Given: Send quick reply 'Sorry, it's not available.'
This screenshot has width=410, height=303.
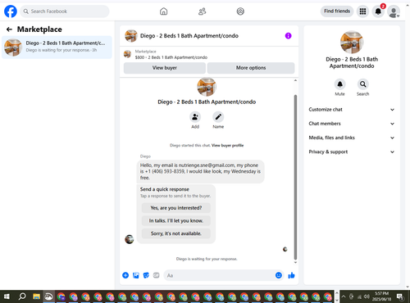Looking at the screenshot, I should coord(176,233).
